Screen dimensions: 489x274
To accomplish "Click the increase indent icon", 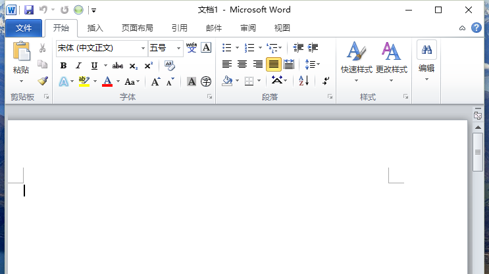I will click(x=313, y=48).
